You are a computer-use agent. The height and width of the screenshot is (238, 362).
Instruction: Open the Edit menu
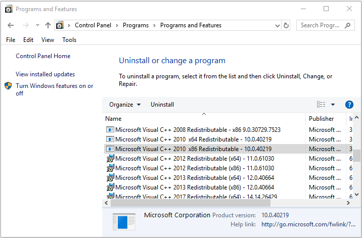click(x=28, y=40)
